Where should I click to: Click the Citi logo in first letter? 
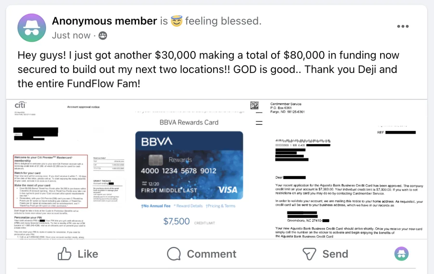[20, 106]
